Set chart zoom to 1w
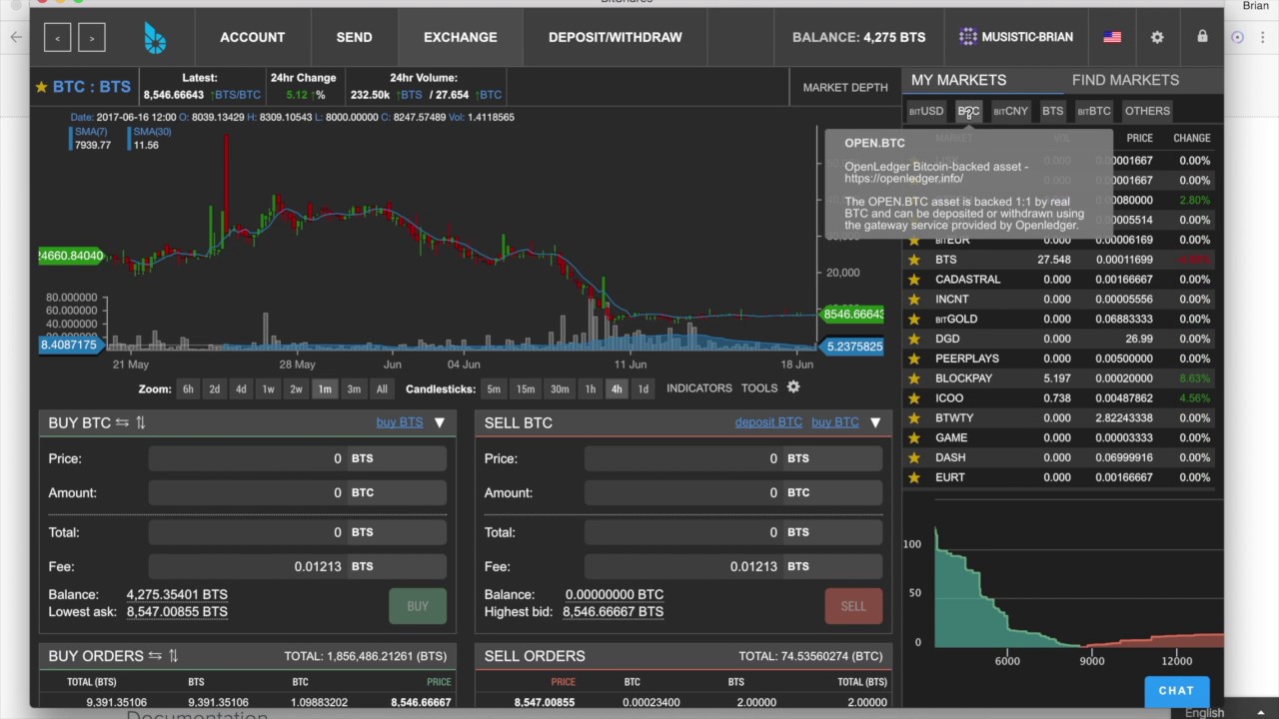Screen dimensions: 1279x719 click(x=268, y=389)
